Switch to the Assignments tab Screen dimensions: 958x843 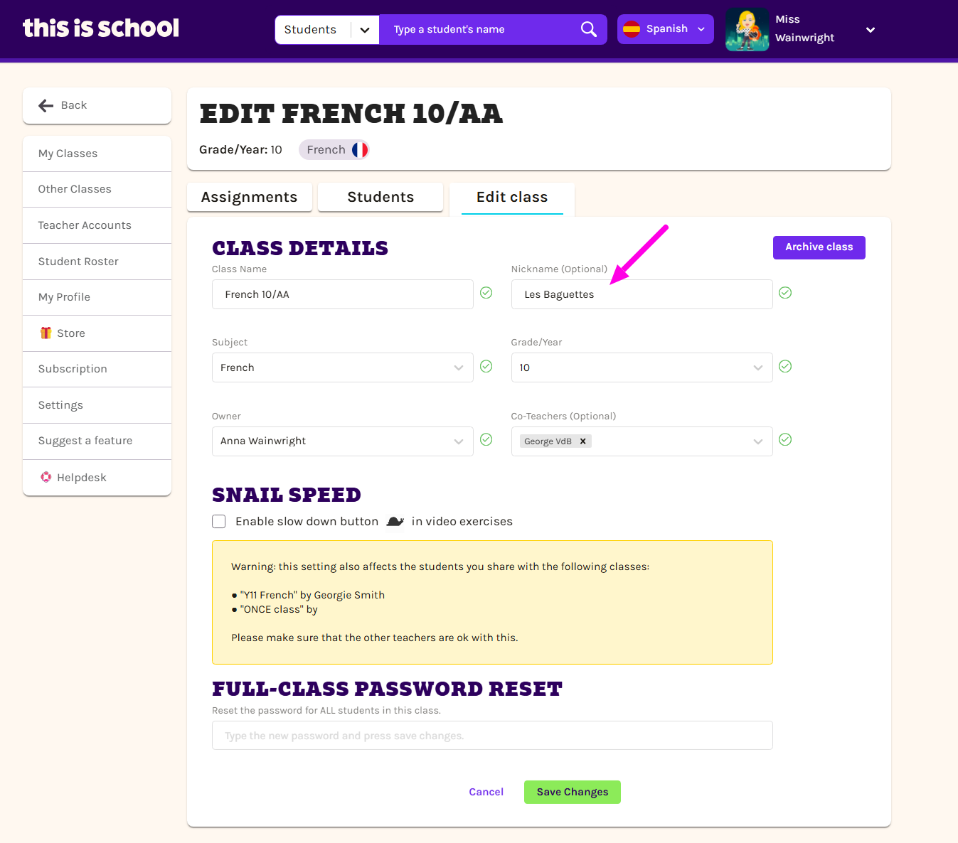pos(249,197)
